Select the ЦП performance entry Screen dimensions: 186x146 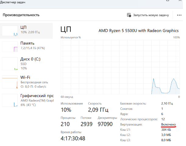tap(26, 31)
